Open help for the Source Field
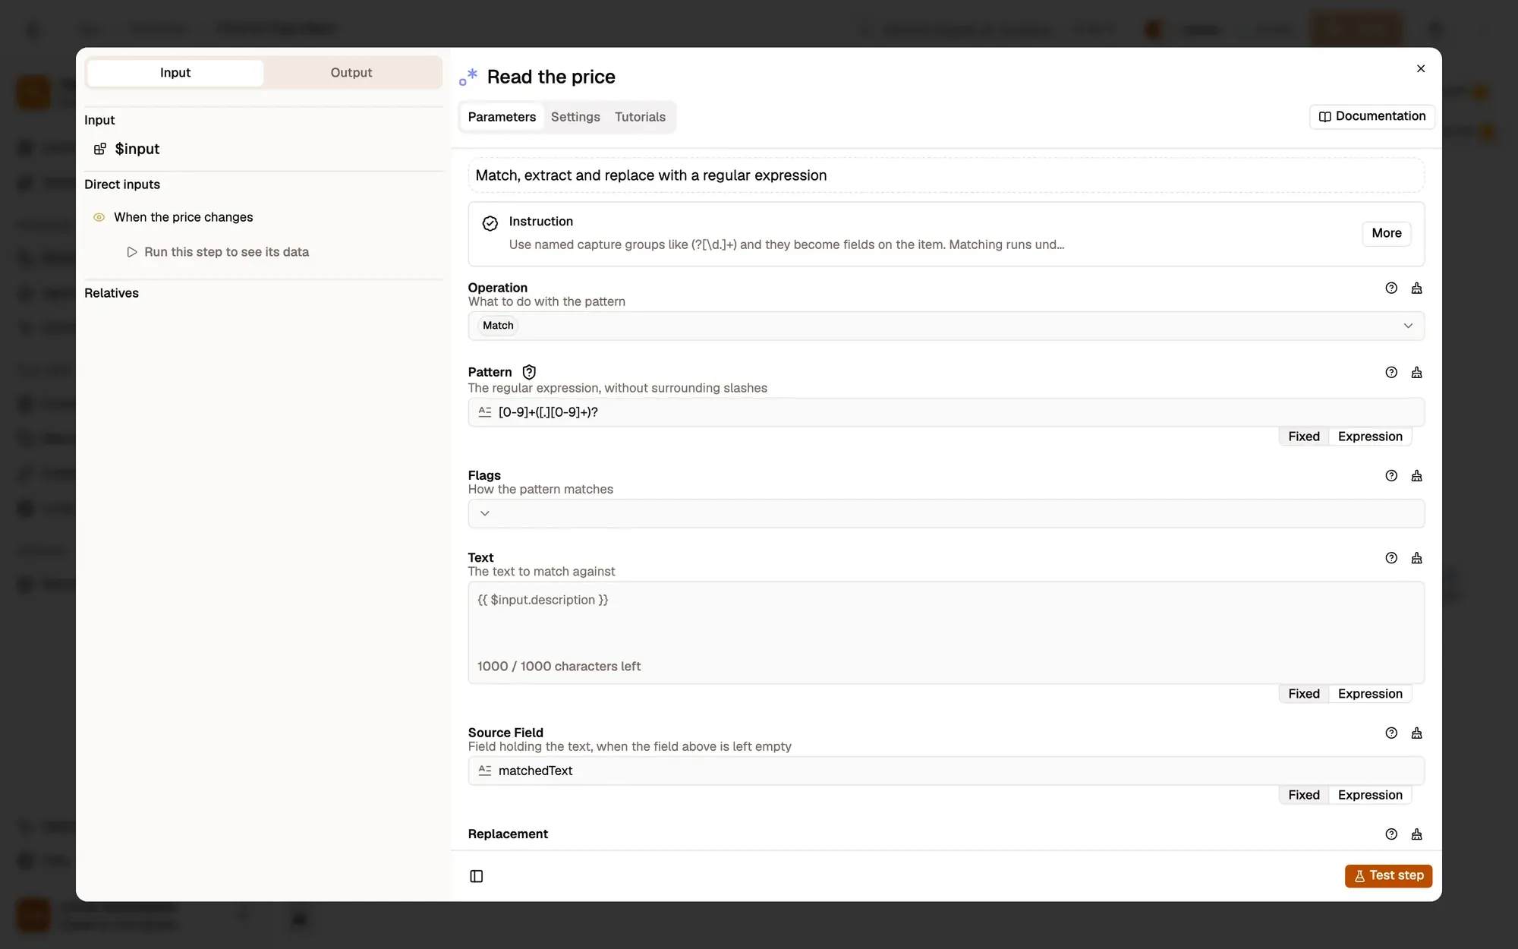This screenshot has height=949, width=1518. click(1390, 733)
